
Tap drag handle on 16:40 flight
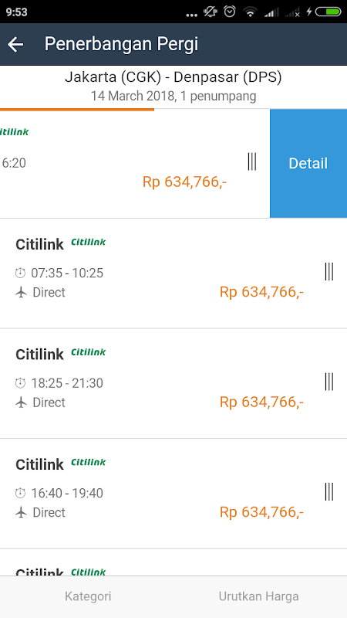coord(329,492)
